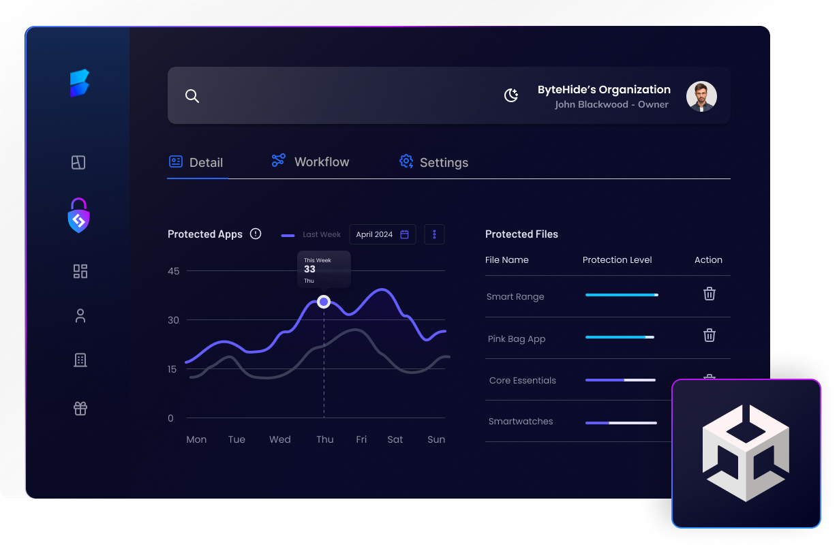Open the three-dot chart options menu
Screen dimensions: 839x549
(434, 234)
